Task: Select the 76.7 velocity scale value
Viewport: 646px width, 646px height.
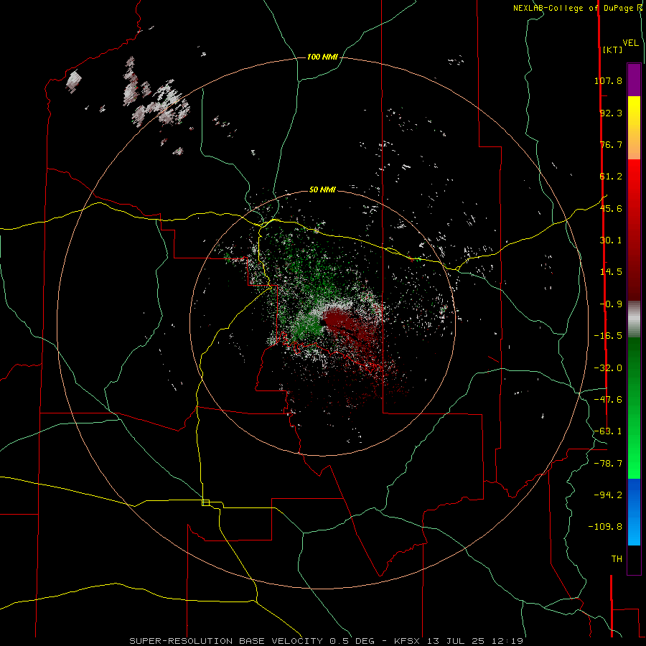Action: click(x=611, y=144)
